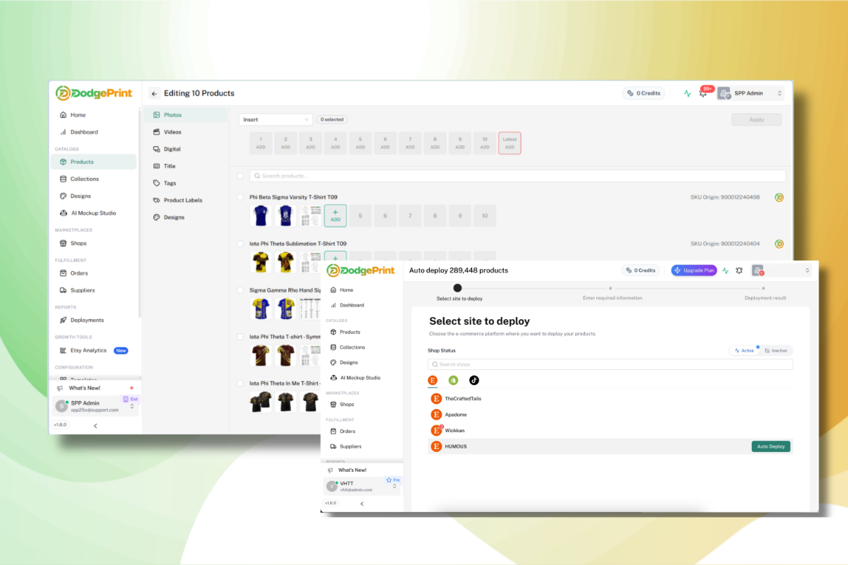
Task: Check the Iota Phi Theta In Me row
Action: click(x=240, y=383)
